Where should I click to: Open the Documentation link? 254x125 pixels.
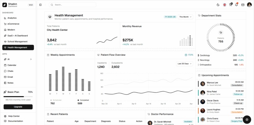[15, 121]
